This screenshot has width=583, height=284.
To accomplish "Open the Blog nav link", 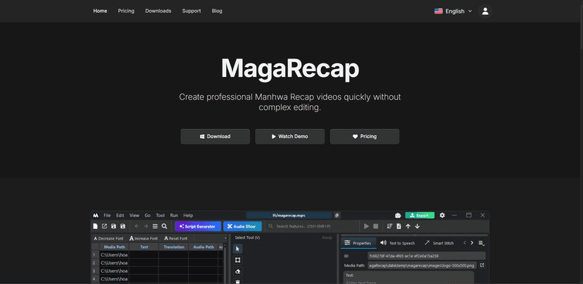I will click(217, 11).
